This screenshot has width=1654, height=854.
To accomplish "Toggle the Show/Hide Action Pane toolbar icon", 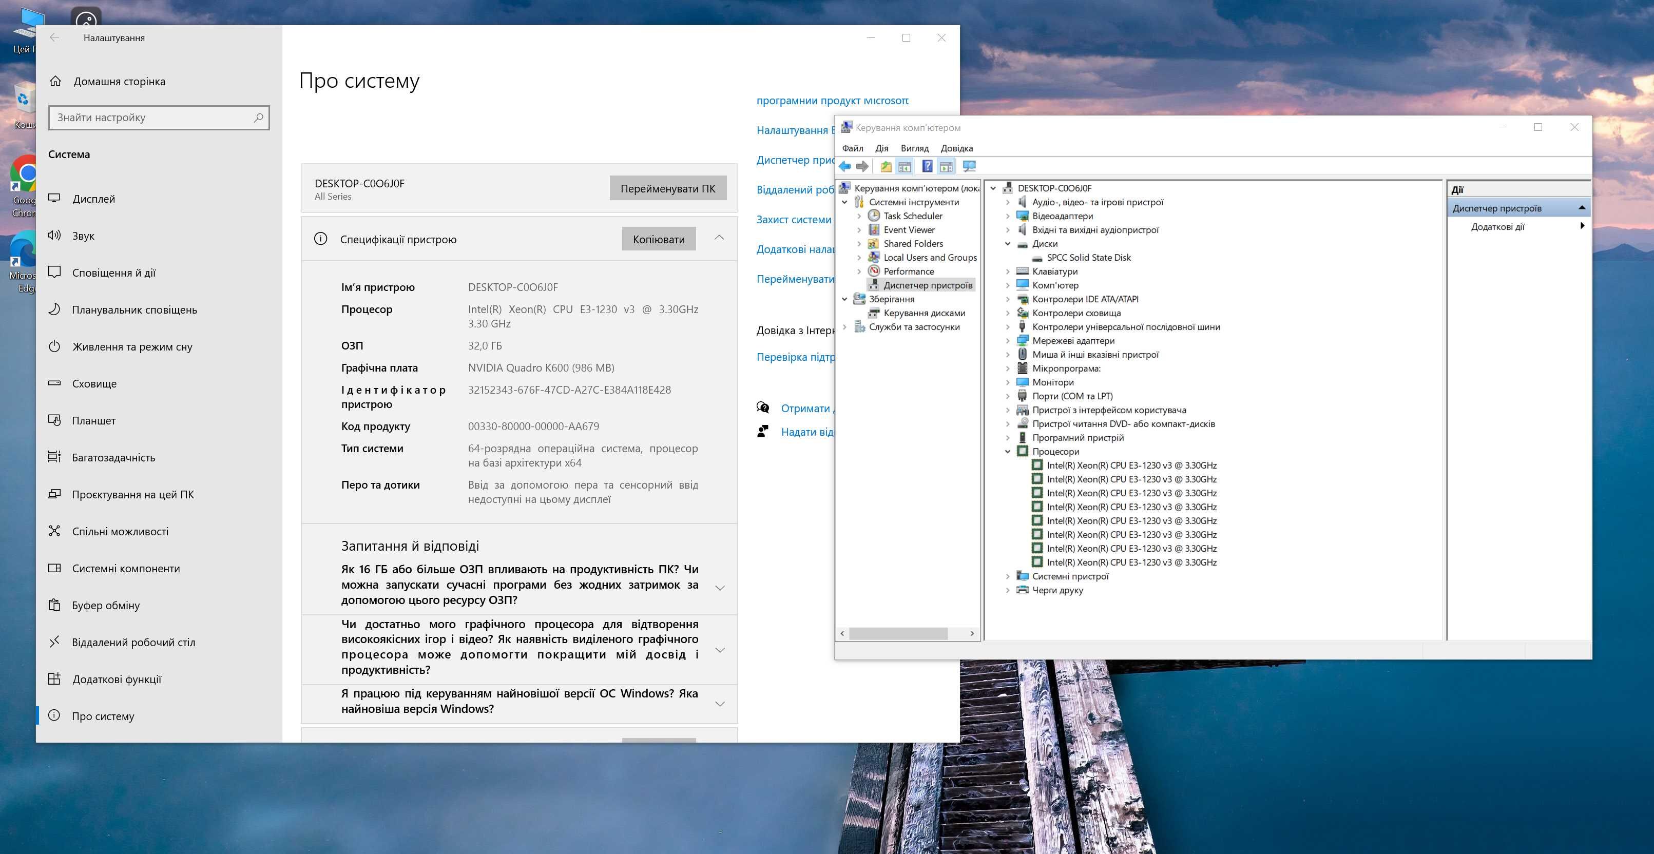I will pos(947,167).
